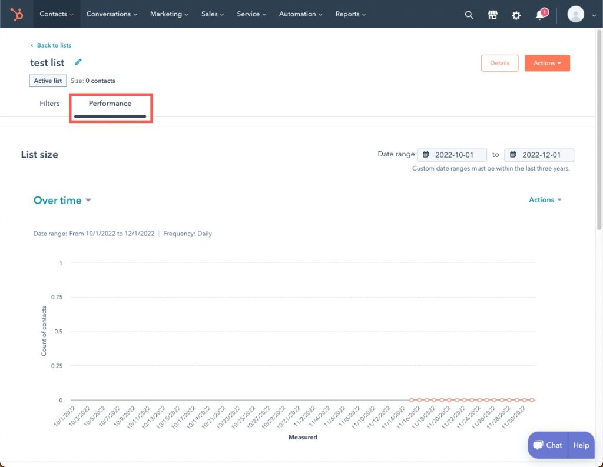Click the user avatar in the navbar
The width and height of the screenshot is (603, 467).
pyautogui.click(x=576, y=14)
